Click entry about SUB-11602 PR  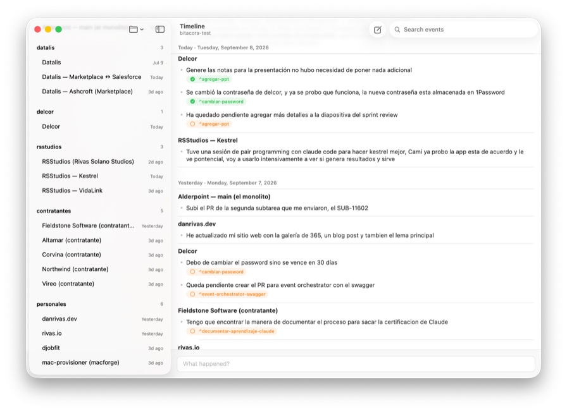point(277,208)
